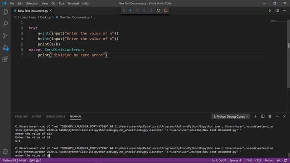Screen dimensions: 290x163
Task: Click Ln 7, Col 36 status entry
Action: point(219,160)
